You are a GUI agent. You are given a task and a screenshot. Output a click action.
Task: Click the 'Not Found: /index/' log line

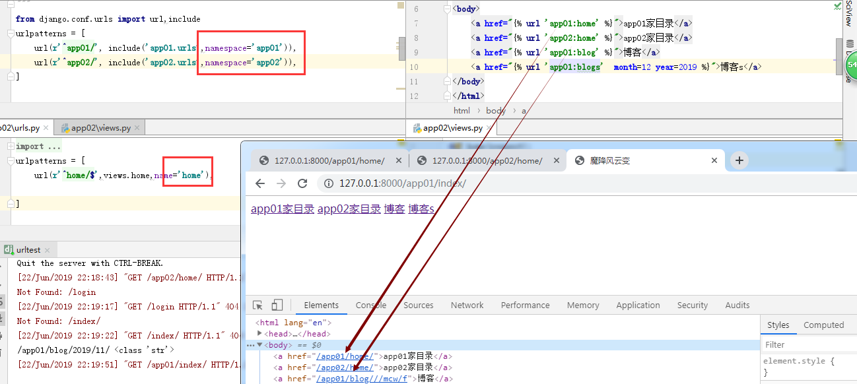tap(58, 321)
